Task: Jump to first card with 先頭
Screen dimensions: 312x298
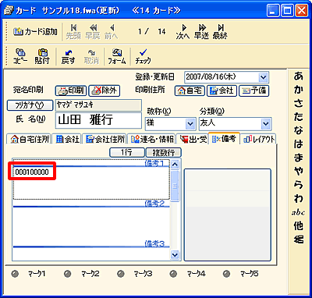Action: coord(73,32)
